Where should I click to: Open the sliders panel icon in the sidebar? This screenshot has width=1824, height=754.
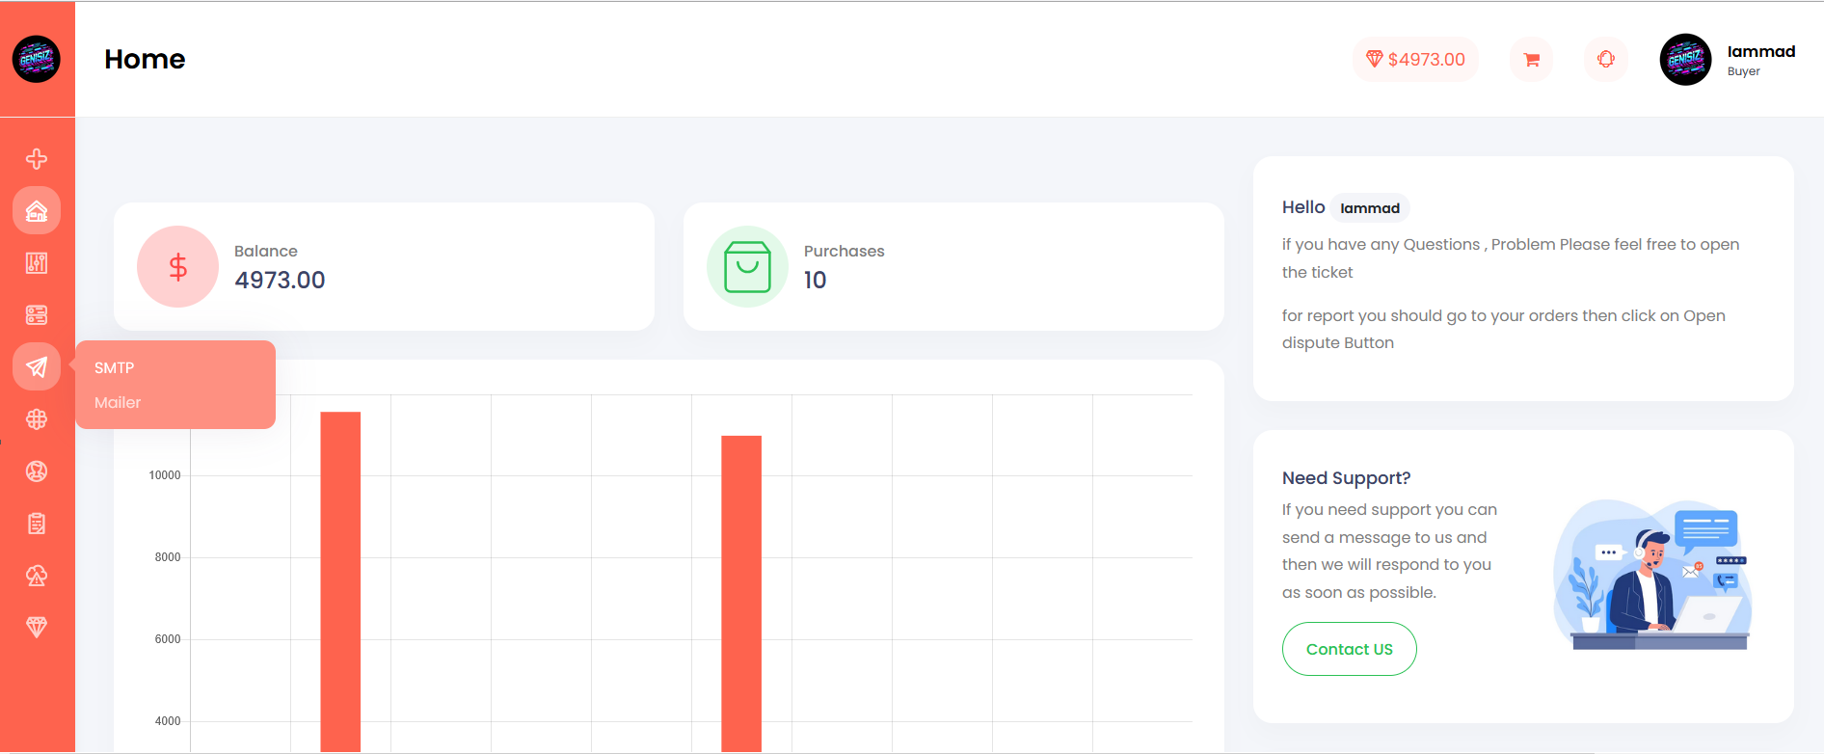[x=37, y=262]
